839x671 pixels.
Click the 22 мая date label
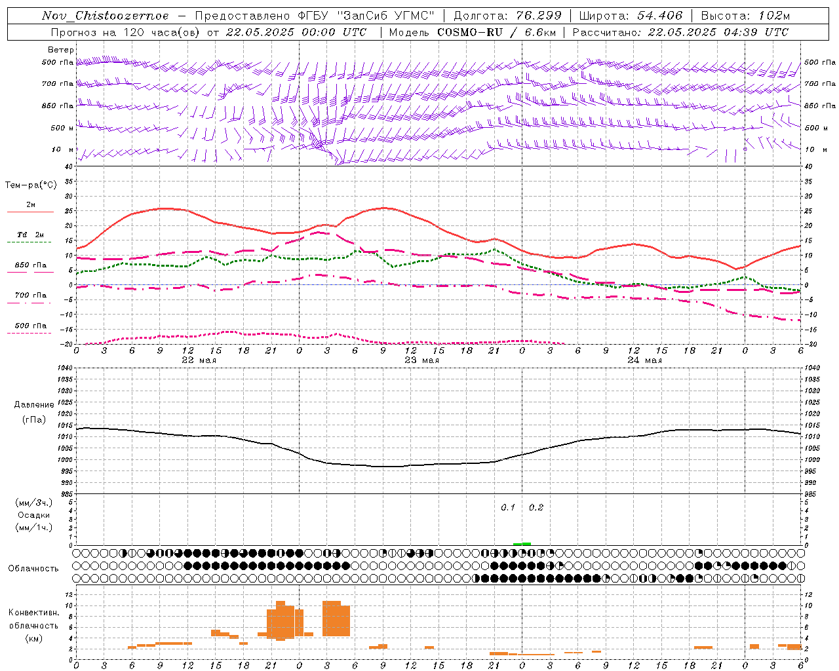coord(199,360)
